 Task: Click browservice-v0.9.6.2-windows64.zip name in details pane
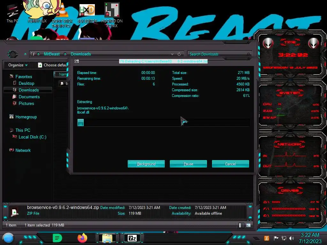63,207
